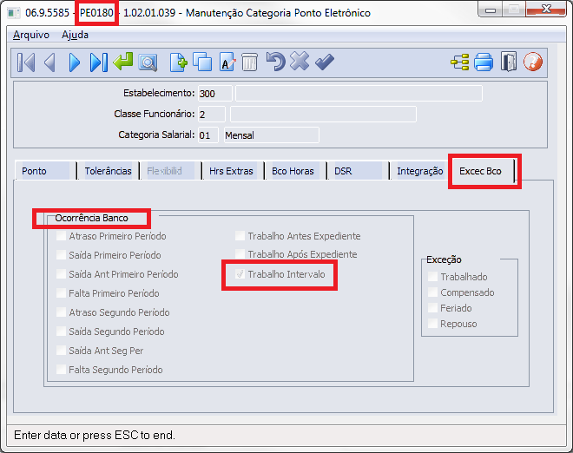Enable Trabalhado exception checkbox
This screenshot has height=453, width=573.
432,277
